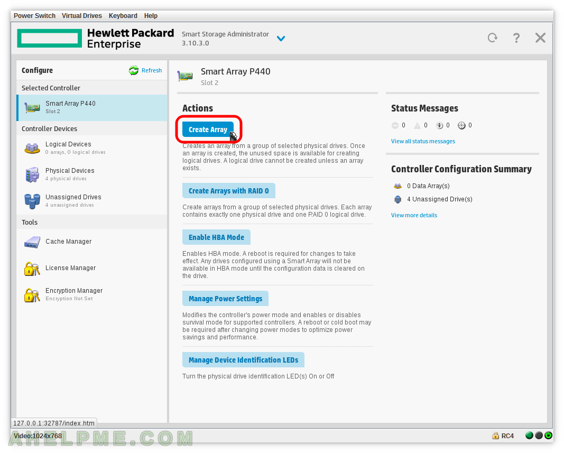Click the green power status indicator
Viewport: 564px width, 453px height.
(x=548, y=436)
